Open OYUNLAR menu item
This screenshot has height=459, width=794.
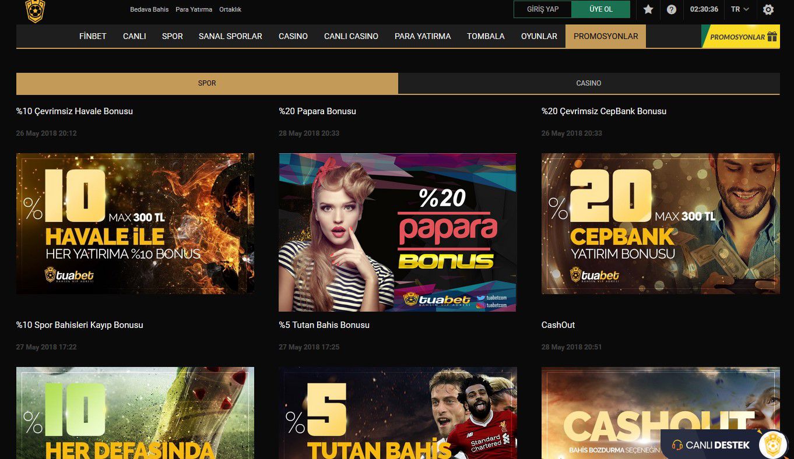click(539, 36)
